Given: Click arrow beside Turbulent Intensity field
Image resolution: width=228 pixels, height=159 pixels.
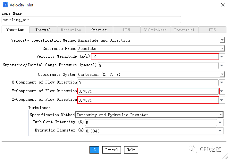Looking at the screenshot, I should (220, 123).
